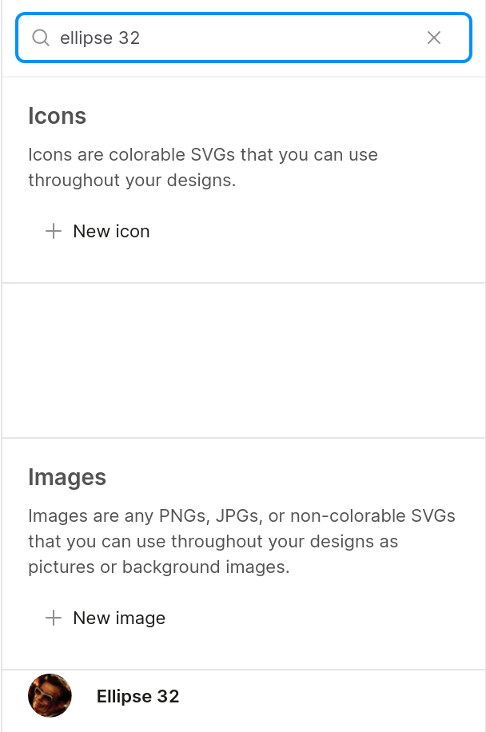Click the "Icons" section heading

[x=57, y=116]
